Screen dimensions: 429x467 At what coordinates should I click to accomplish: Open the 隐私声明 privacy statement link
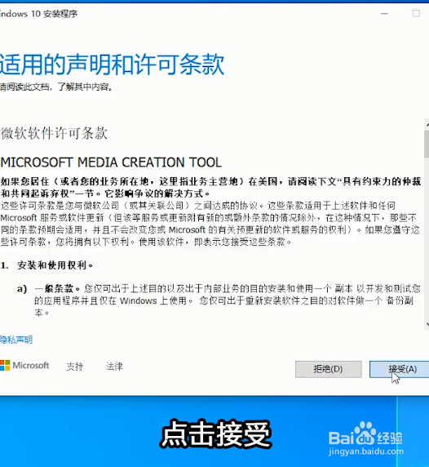(x=16, y=340)
